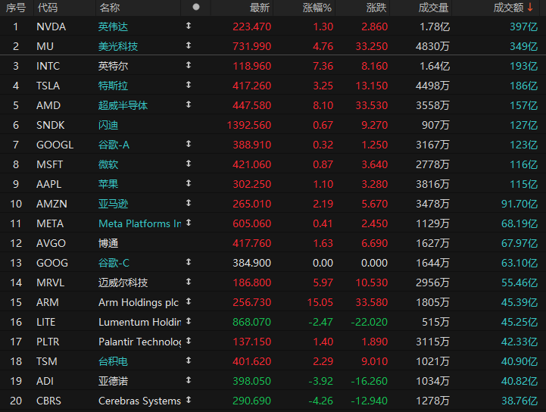Screen dimensions: 546x412
Task: Click the up-down arrow icon in MU row
Action: tap(189, 45)
